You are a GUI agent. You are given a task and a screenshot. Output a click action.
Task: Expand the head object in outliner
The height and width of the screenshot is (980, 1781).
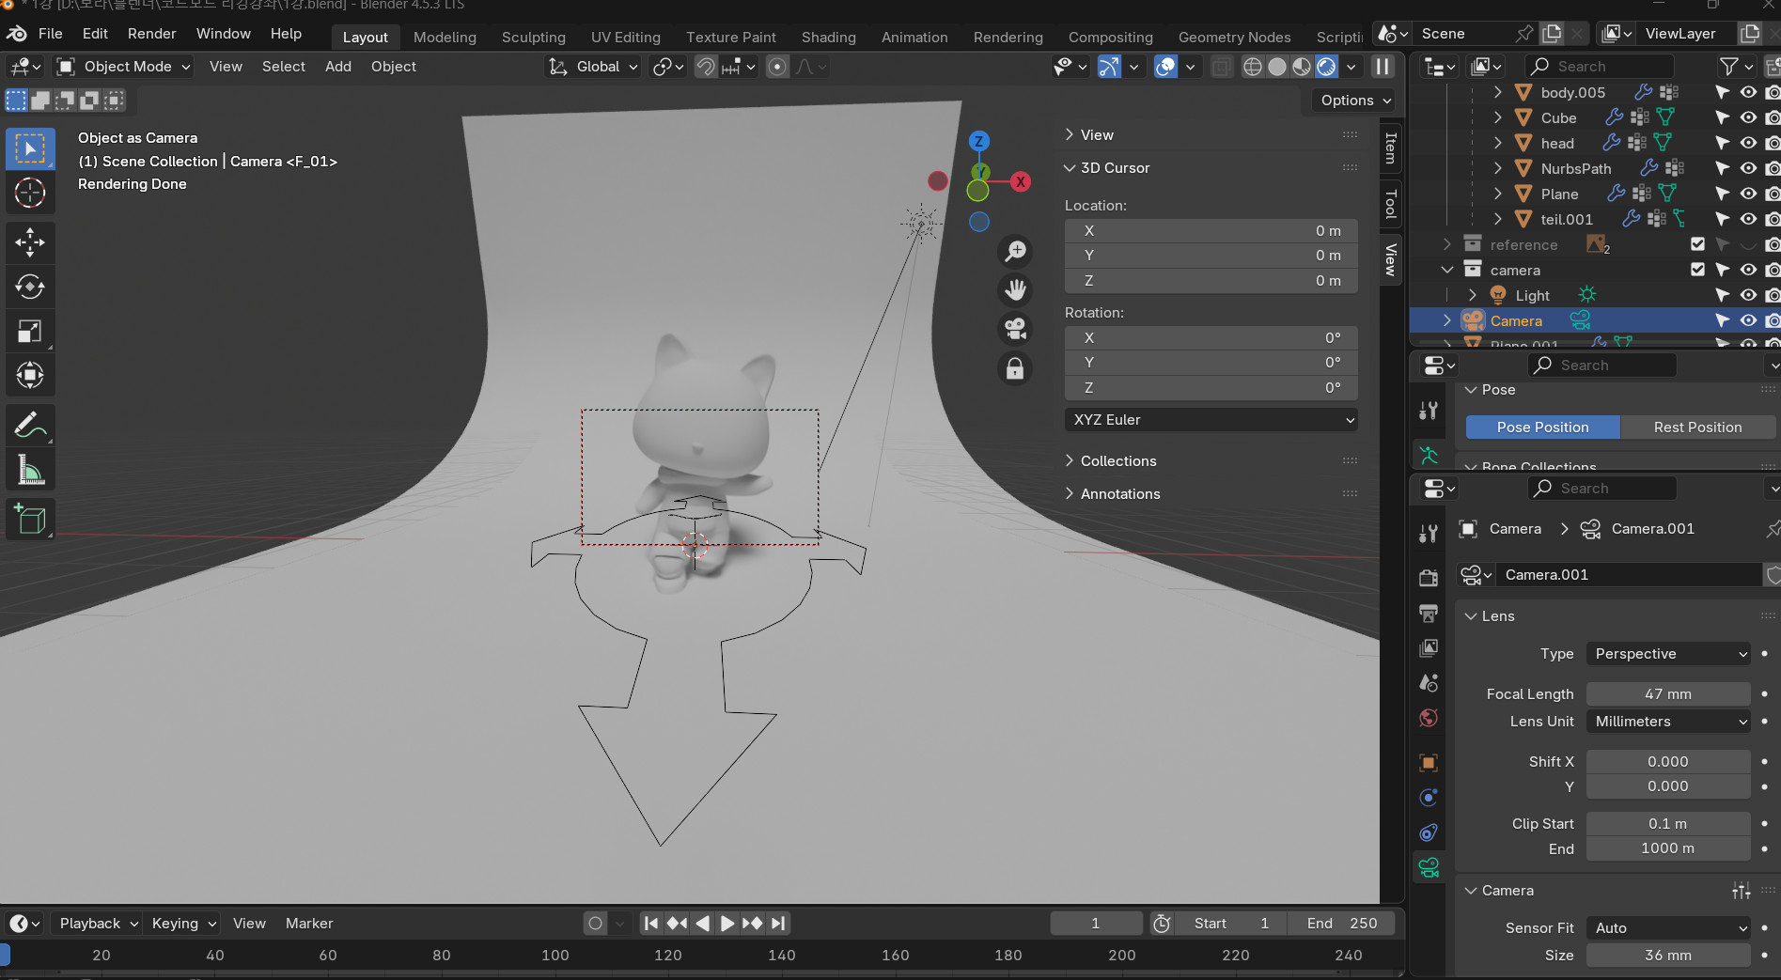[x=1497, y=143]
